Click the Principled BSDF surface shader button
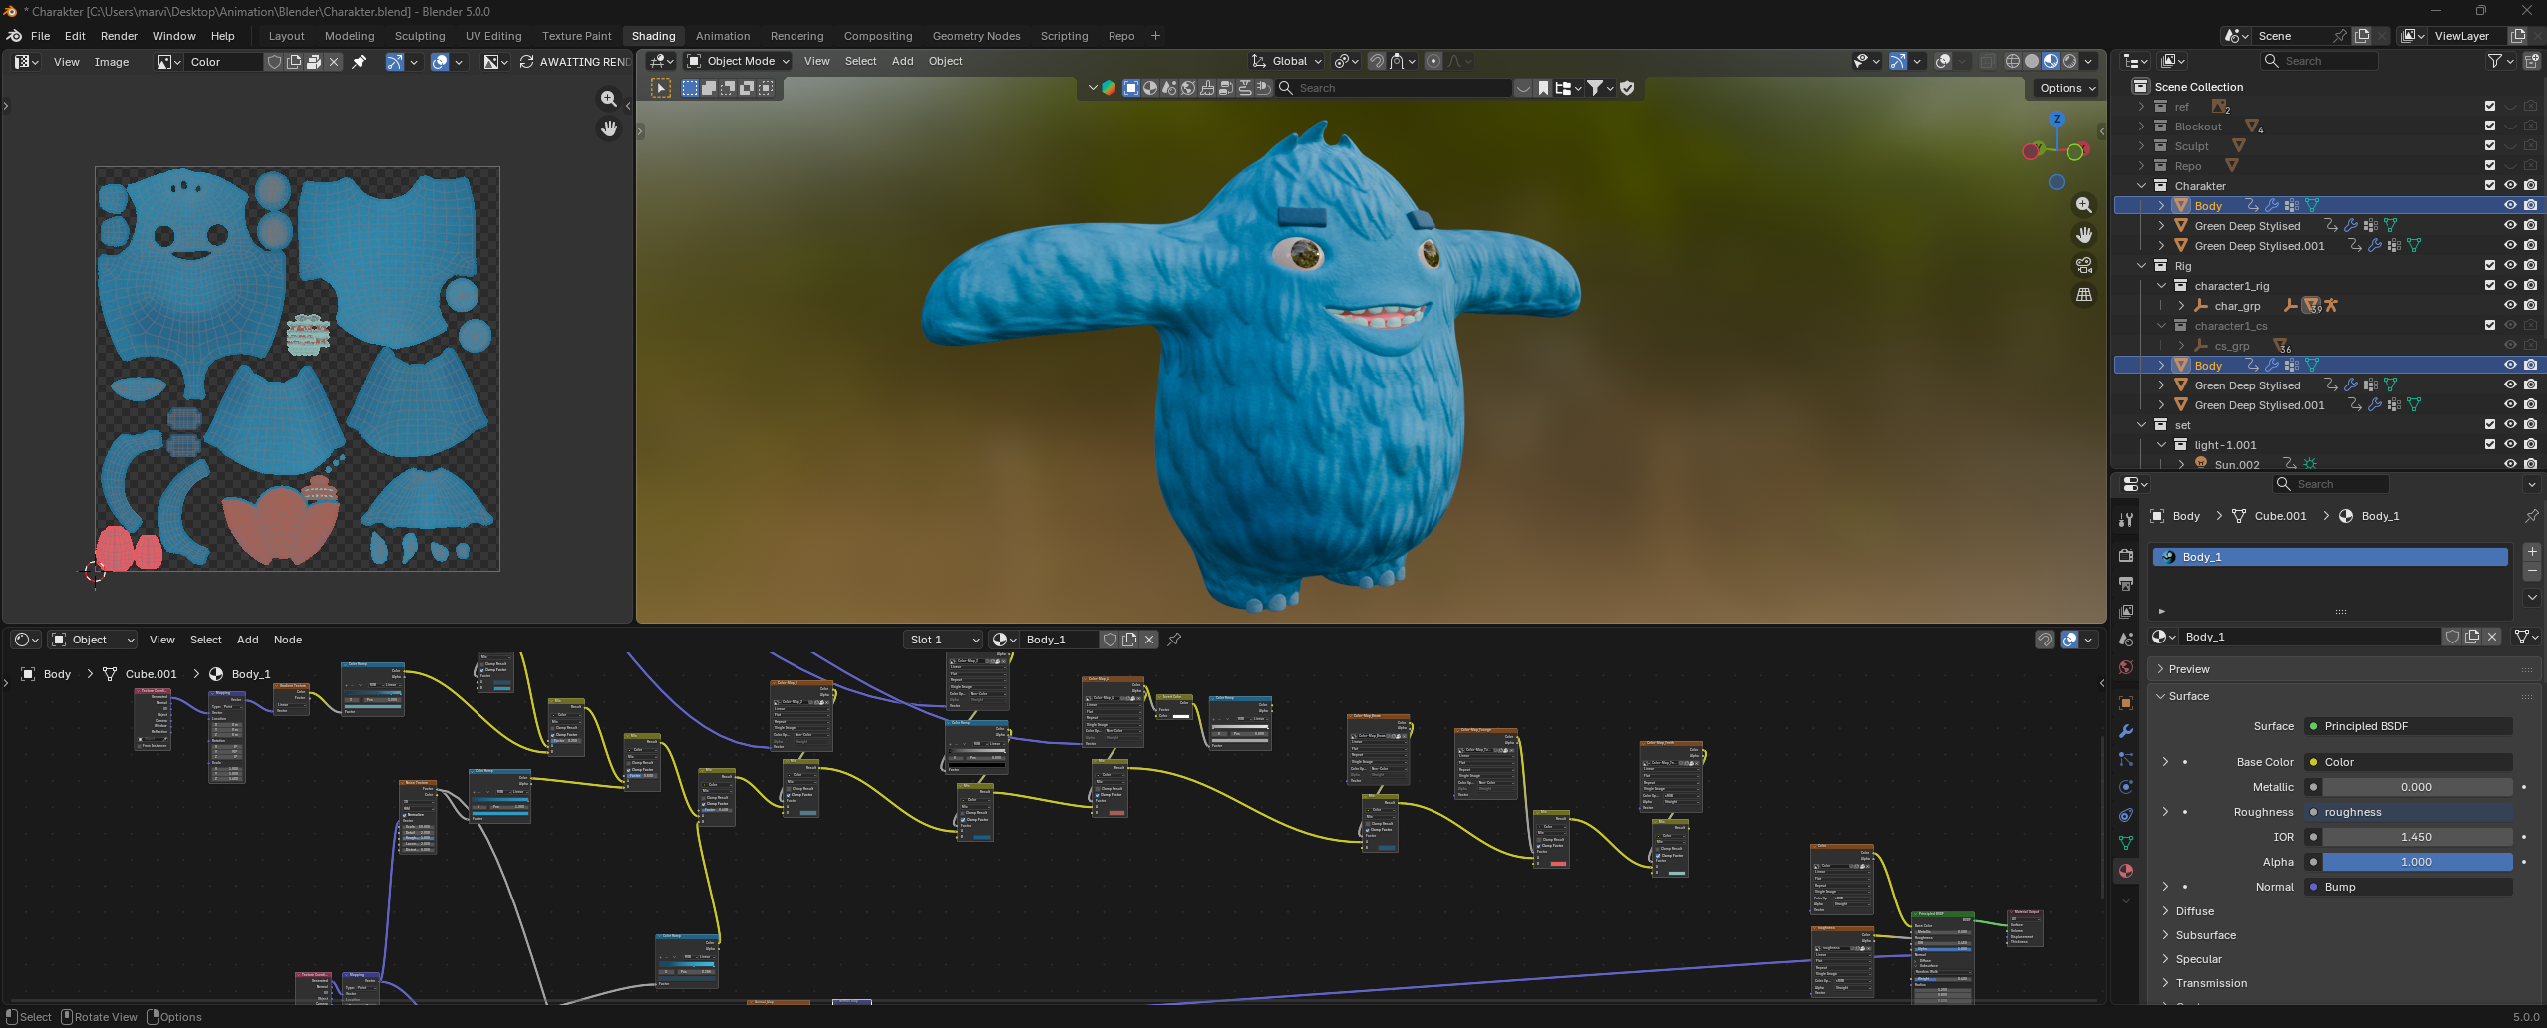This screenshot has height=1028, width=2547. coord(2407,726)
